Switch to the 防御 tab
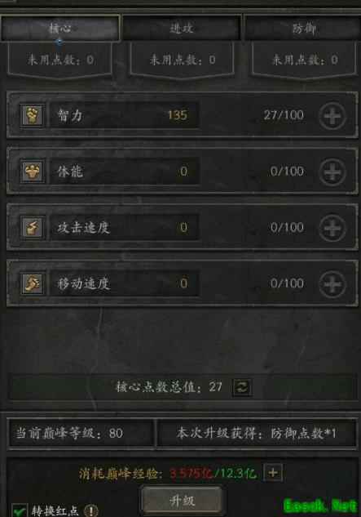The width and height of the screenshot is (361, 517). coord(303,29)
